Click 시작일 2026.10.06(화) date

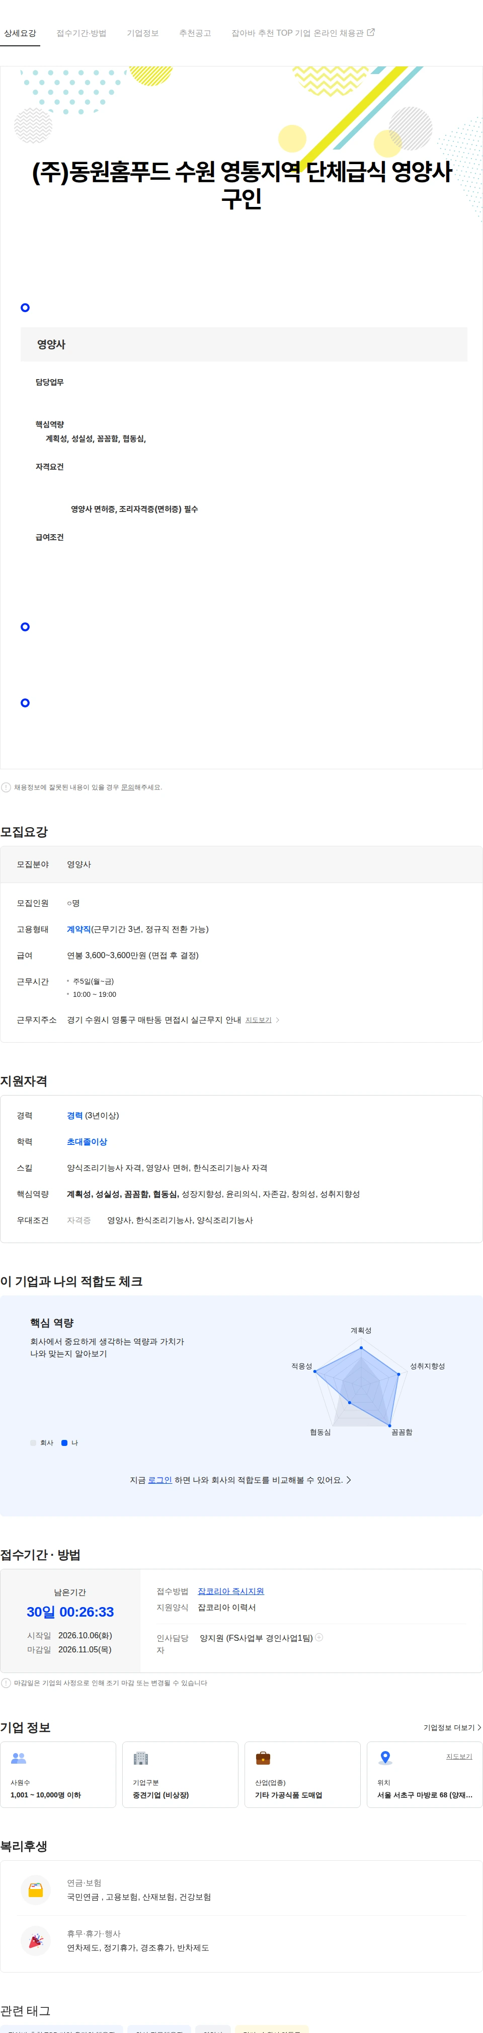(x=69, y=1635)
